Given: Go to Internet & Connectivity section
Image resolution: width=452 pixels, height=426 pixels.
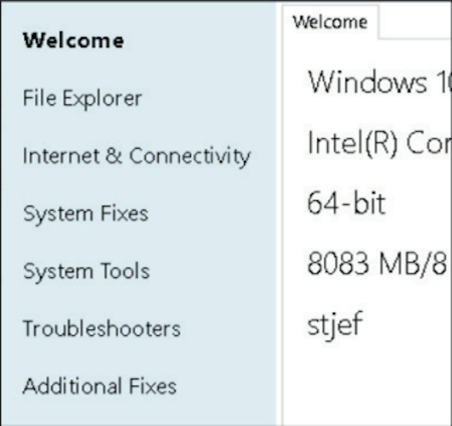Looking at the screenshot, I should click(137, 156).
